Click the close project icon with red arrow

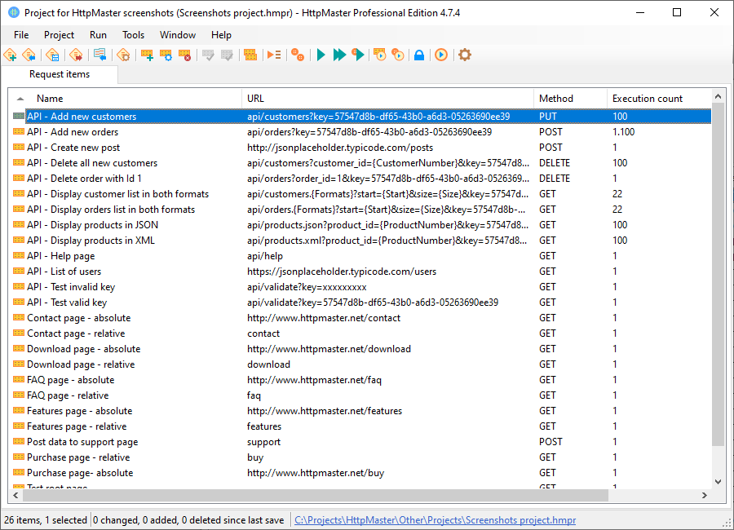tap(76, 55)
